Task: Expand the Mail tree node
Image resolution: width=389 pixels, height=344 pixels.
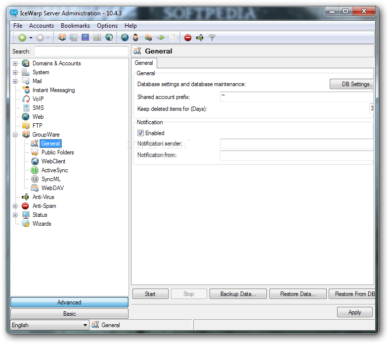Action: (x=15, y=82)
